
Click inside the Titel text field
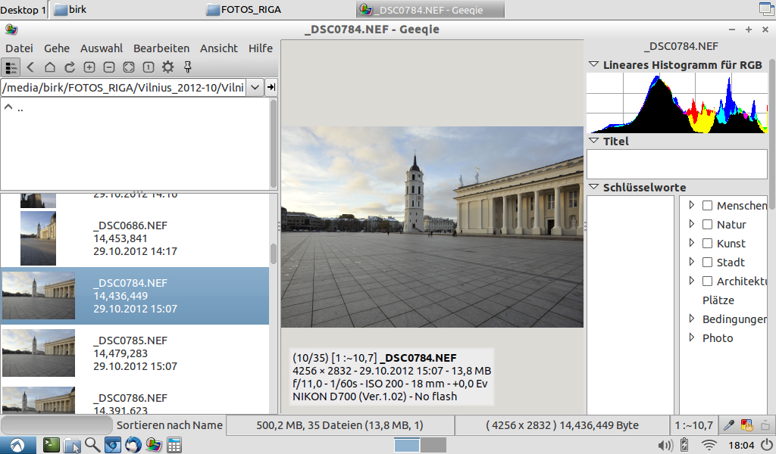677,164
